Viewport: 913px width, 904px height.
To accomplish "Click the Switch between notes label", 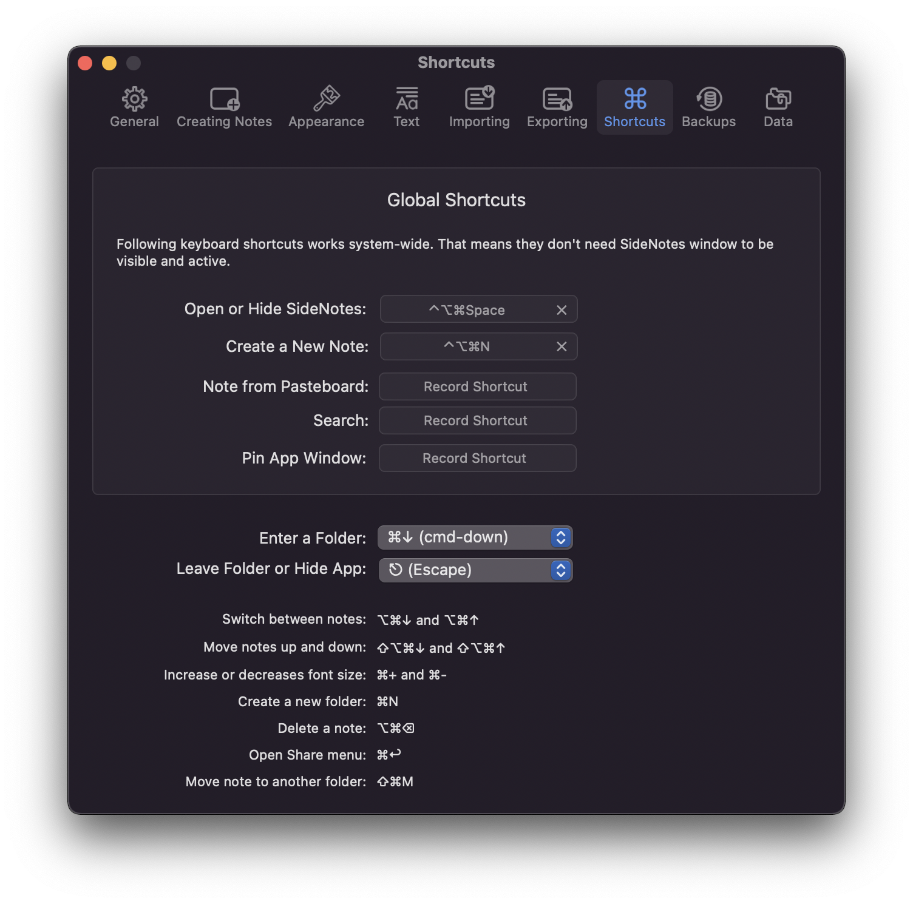I will click(x=294, y=619).
